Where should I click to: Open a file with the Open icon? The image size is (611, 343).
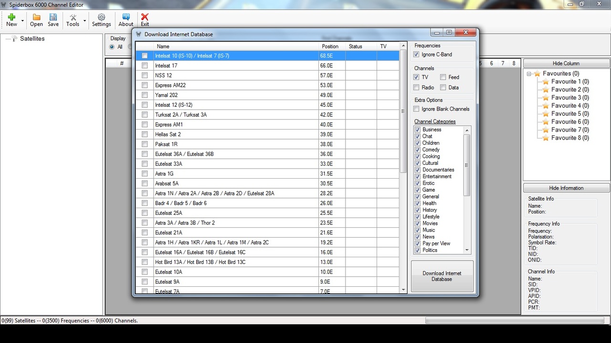pos(36,17)
